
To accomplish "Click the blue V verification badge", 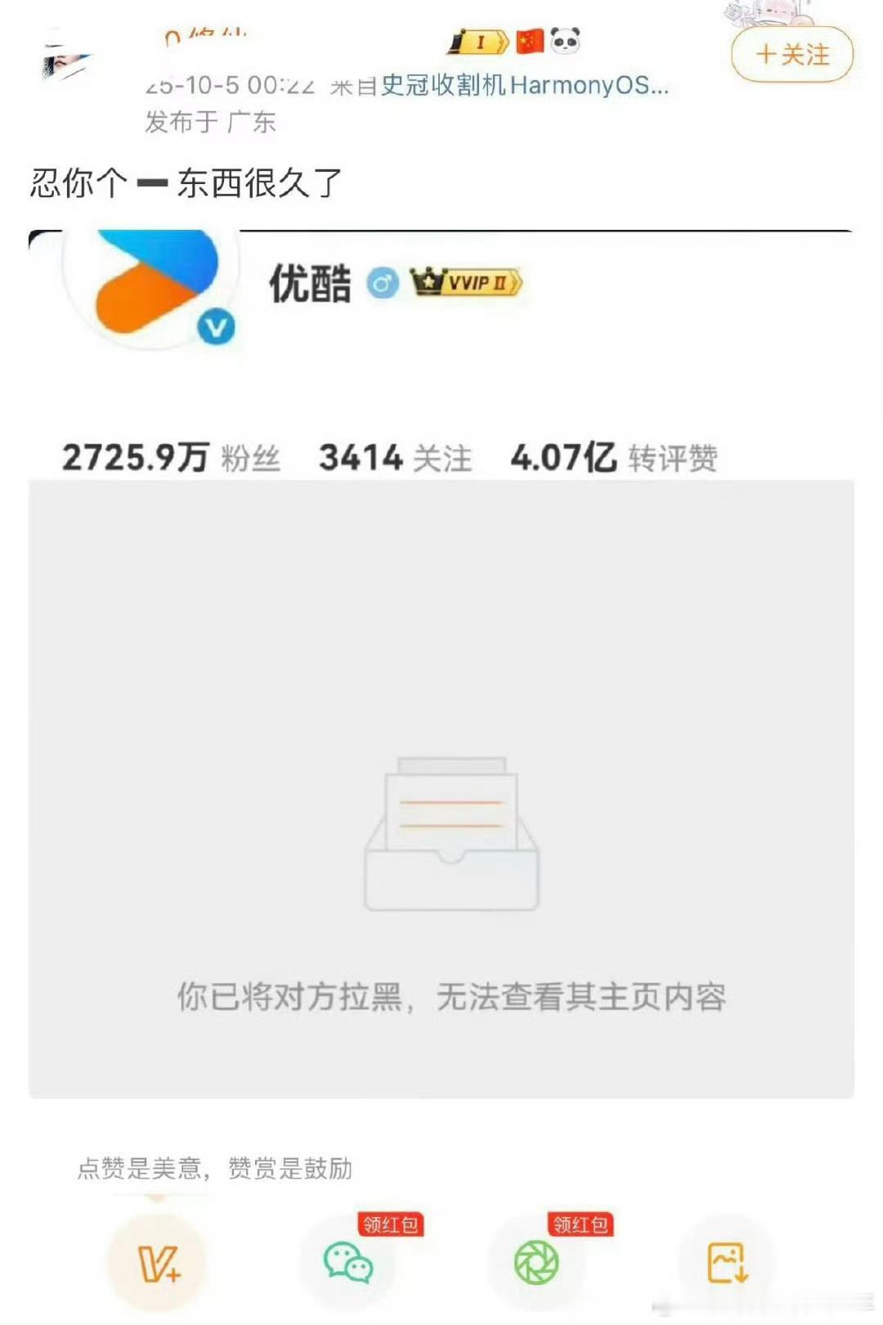I will coord(216,328).
